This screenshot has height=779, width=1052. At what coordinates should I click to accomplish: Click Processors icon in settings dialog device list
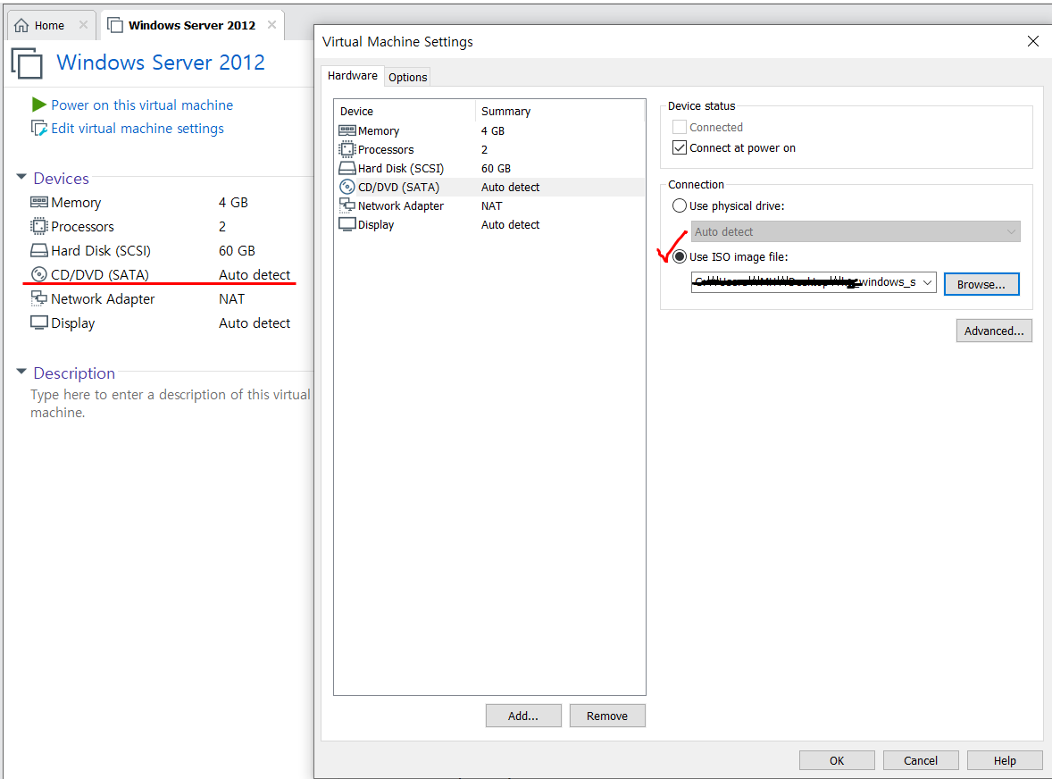(x=346, y=149)
